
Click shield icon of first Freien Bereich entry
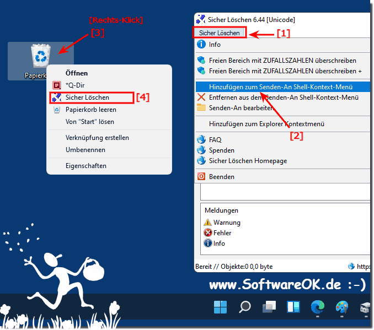(x=201, y=60)
